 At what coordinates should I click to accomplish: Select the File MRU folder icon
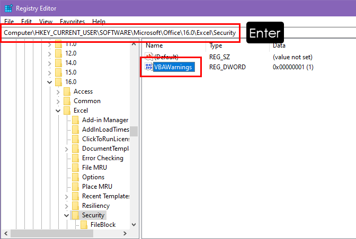[x=75, y=168]
